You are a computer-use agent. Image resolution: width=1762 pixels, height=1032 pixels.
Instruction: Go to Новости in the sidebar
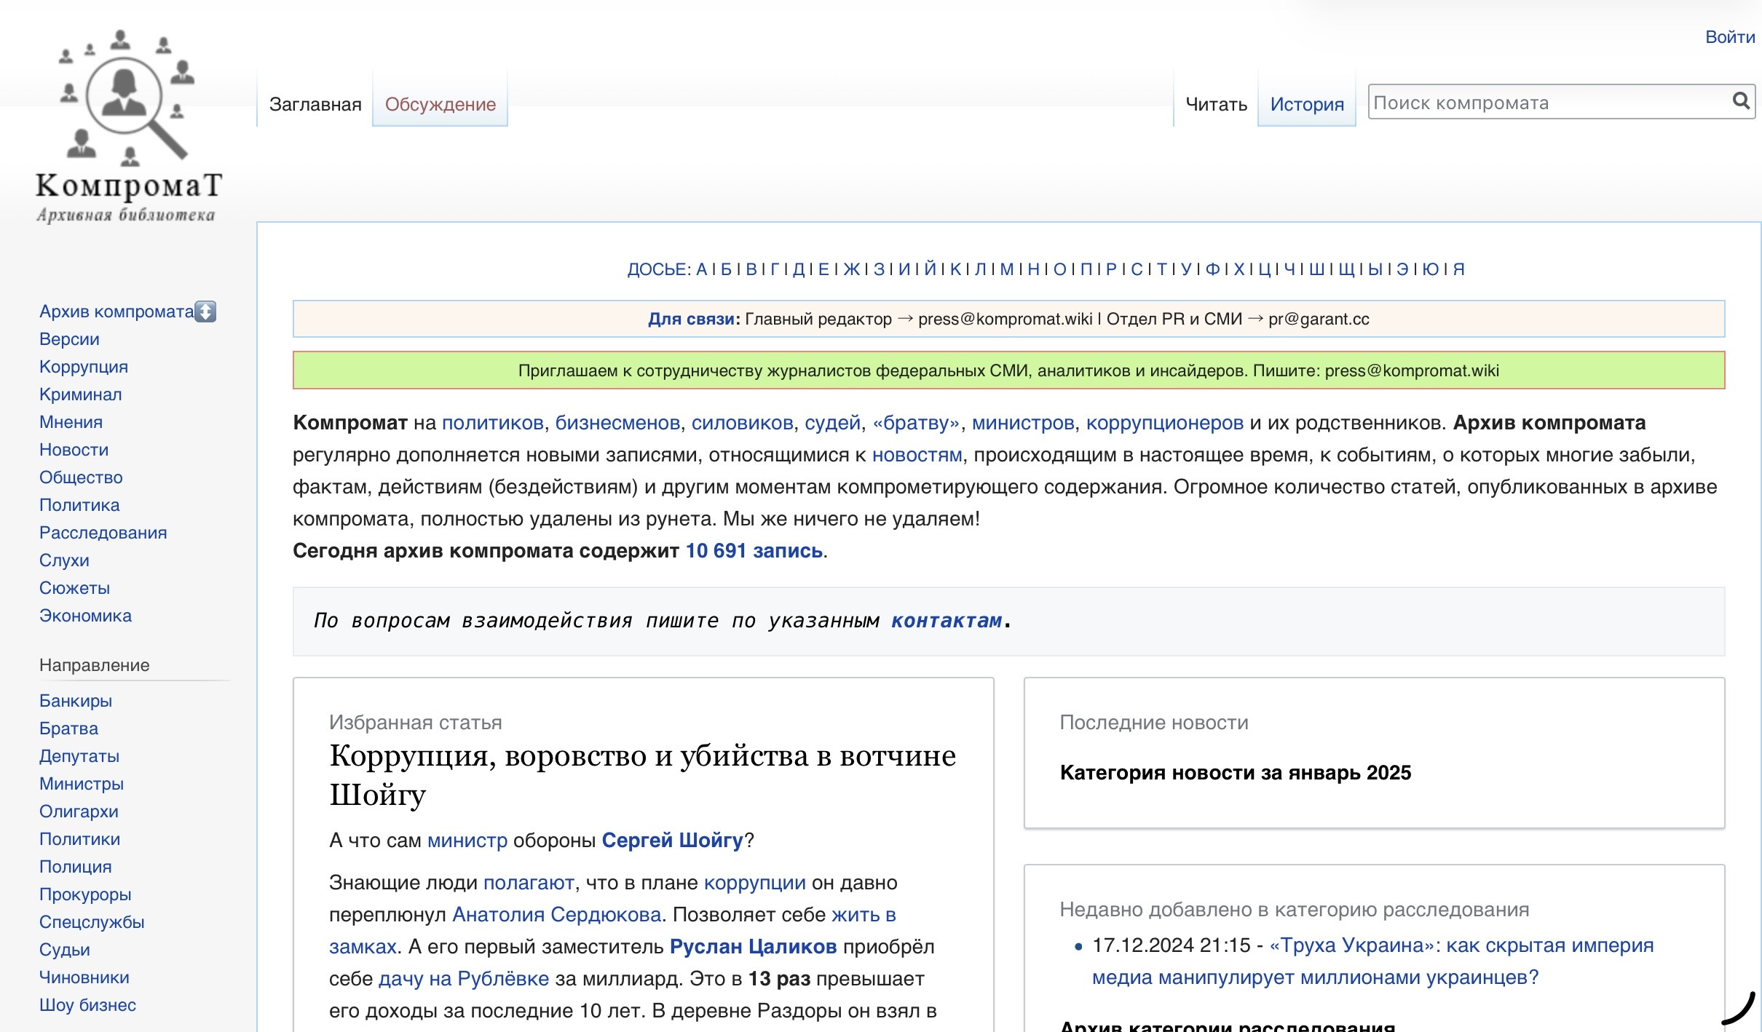(74, 450)
